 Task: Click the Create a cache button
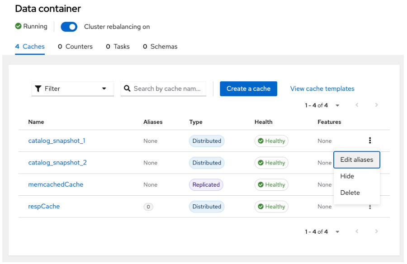248,89
